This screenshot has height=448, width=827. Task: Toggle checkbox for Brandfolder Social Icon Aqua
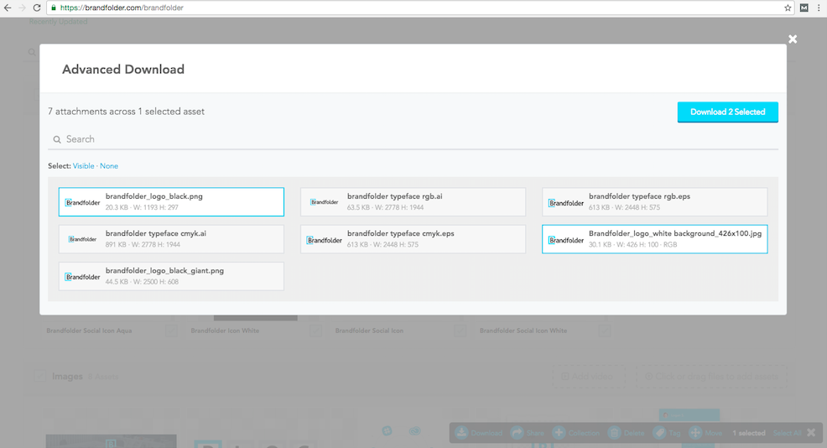[x=171, y=331]
